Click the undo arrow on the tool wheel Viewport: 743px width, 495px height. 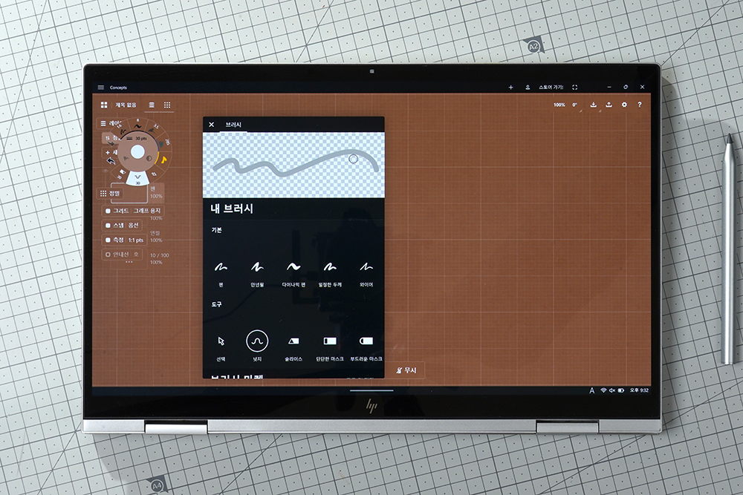[111, 161]
